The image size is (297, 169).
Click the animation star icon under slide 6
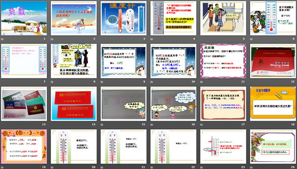(x=252, y=39)
